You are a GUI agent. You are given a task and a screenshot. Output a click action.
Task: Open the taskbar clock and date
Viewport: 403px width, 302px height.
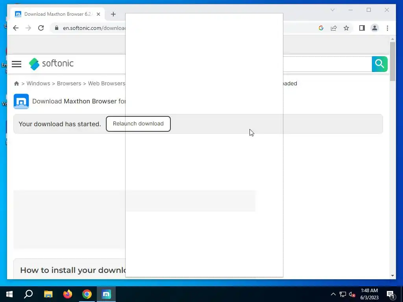pos(369,294)
